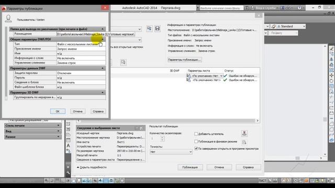Viewport: 335px width, 188px height.
Task: Select the Scale tool in Modify toolbar
Action: 331,86
